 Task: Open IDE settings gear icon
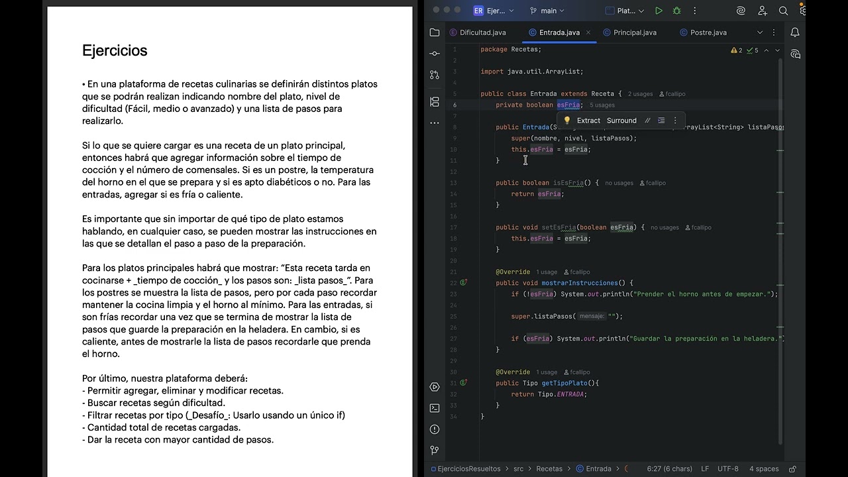coord(802,11)
